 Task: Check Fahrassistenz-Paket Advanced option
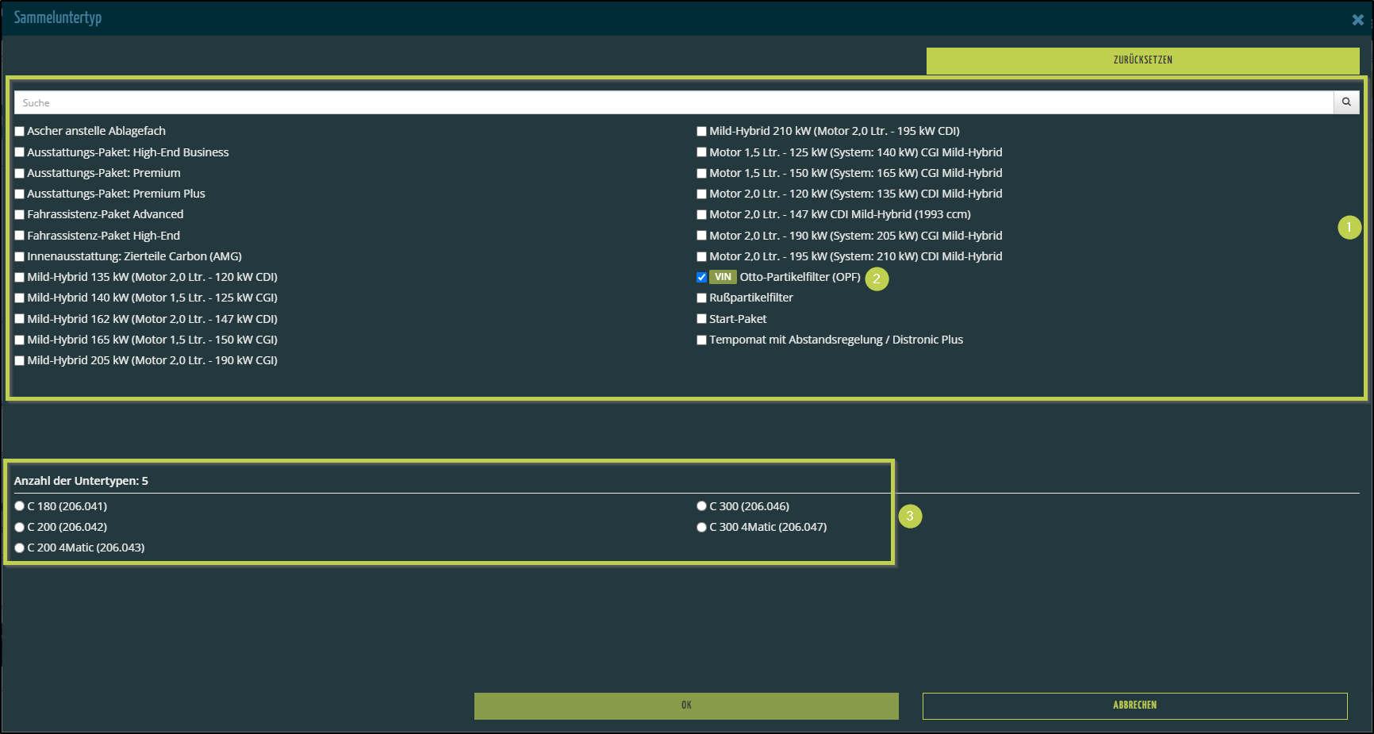click(20, 215)
